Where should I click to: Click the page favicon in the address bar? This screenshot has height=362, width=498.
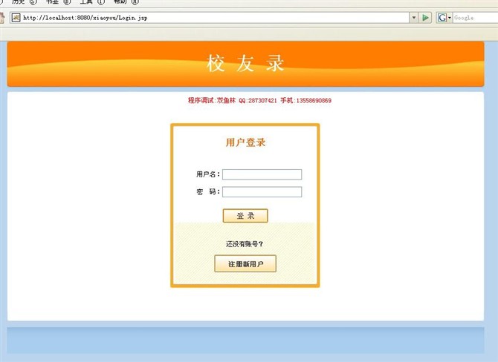click(15, 17)
